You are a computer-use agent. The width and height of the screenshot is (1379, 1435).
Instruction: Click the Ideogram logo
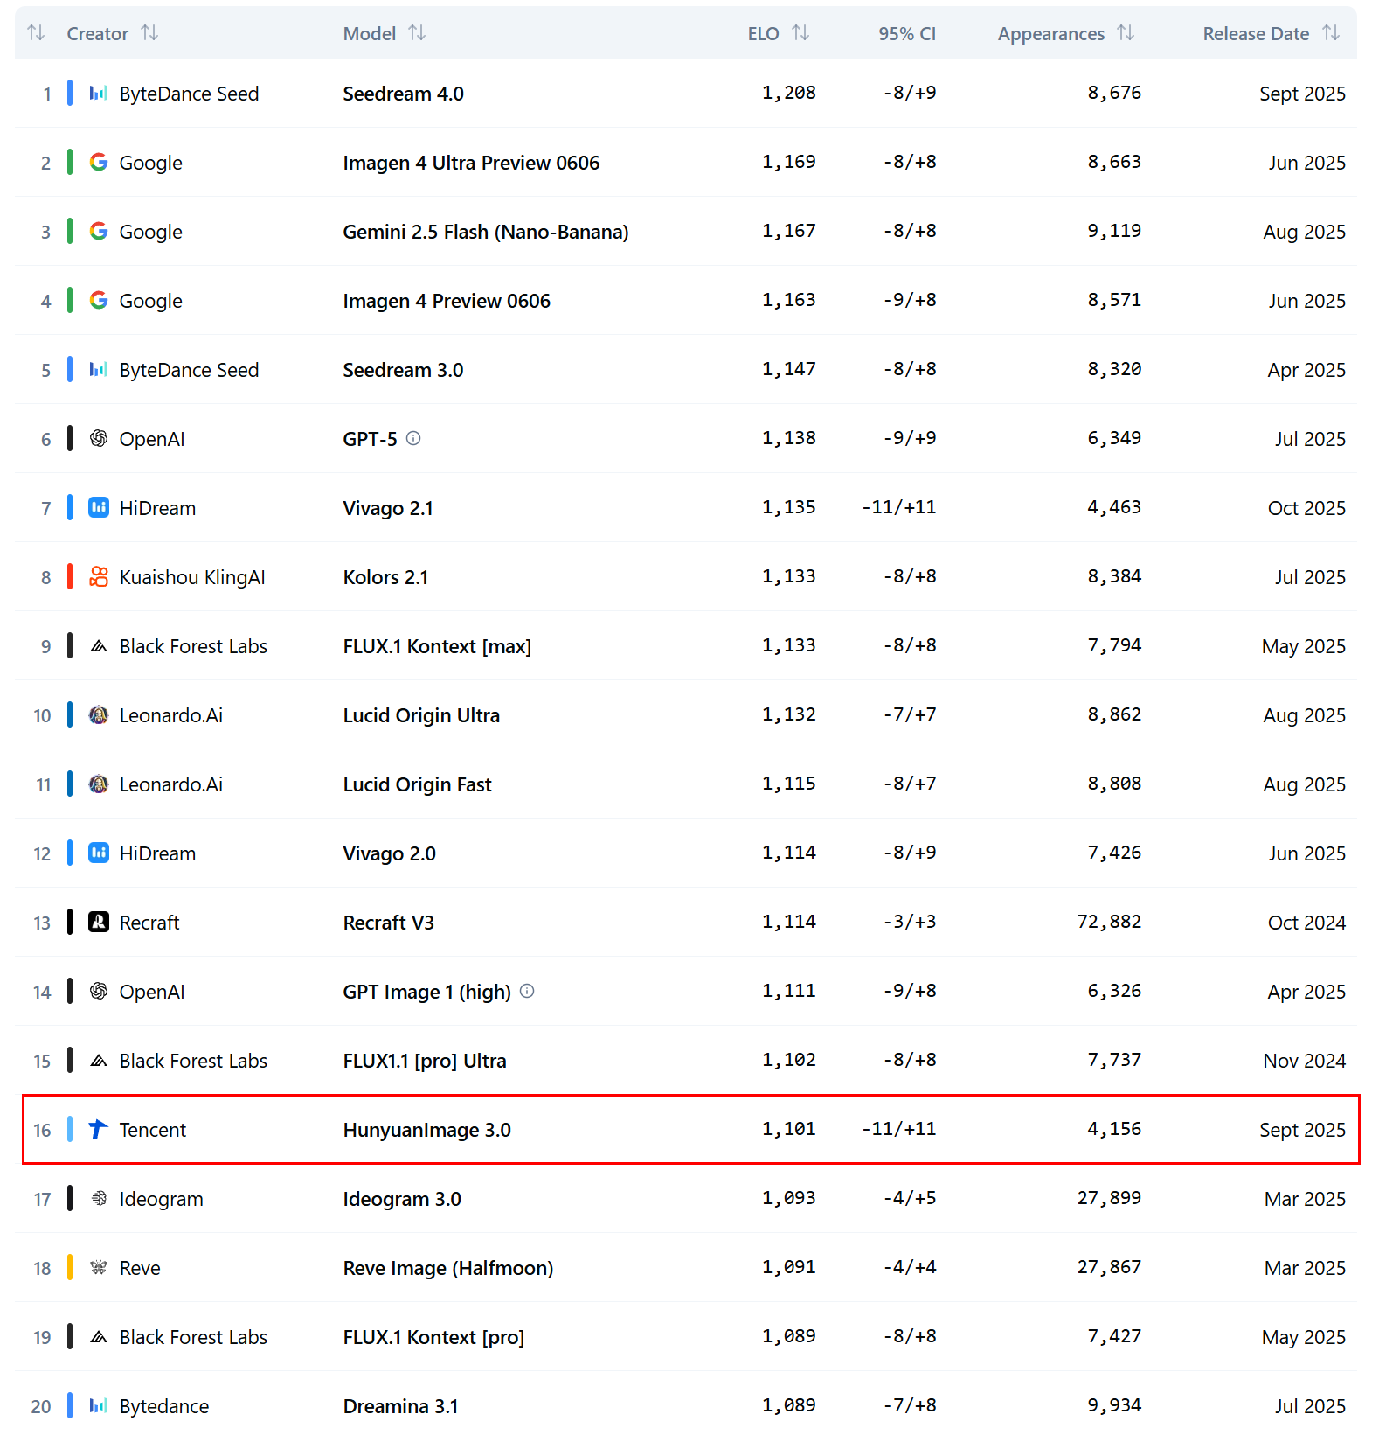click(x=99, y=1198)
